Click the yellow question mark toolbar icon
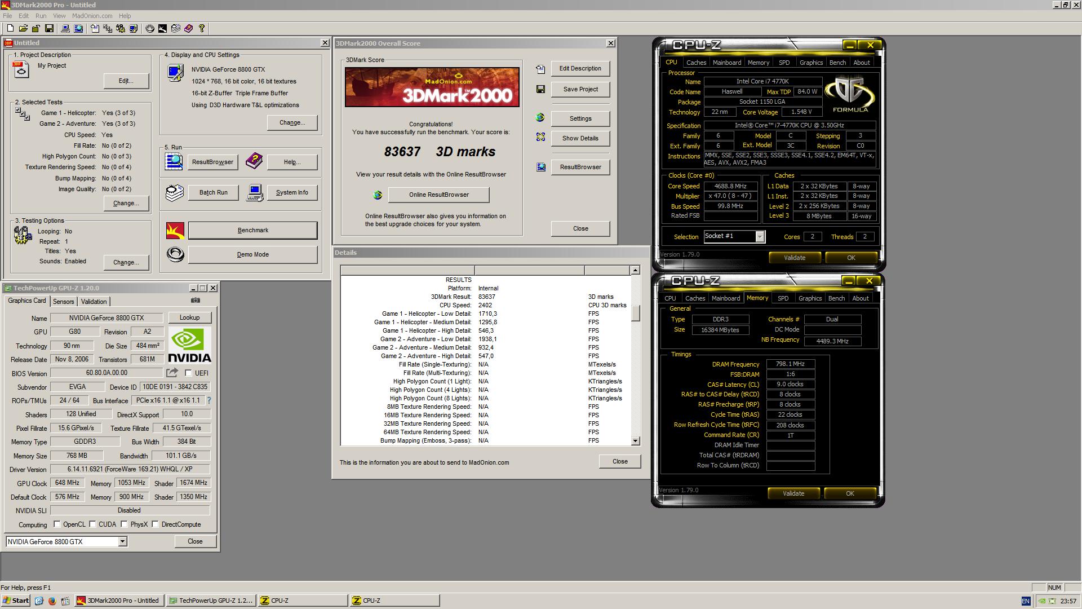This screenshot has width=1082, height=609. coord(201,28)
